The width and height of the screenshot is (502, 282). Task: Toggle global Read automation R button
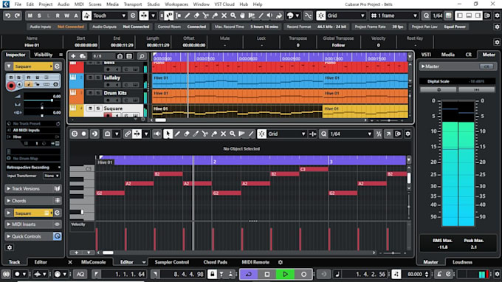[x=58, y=16]
